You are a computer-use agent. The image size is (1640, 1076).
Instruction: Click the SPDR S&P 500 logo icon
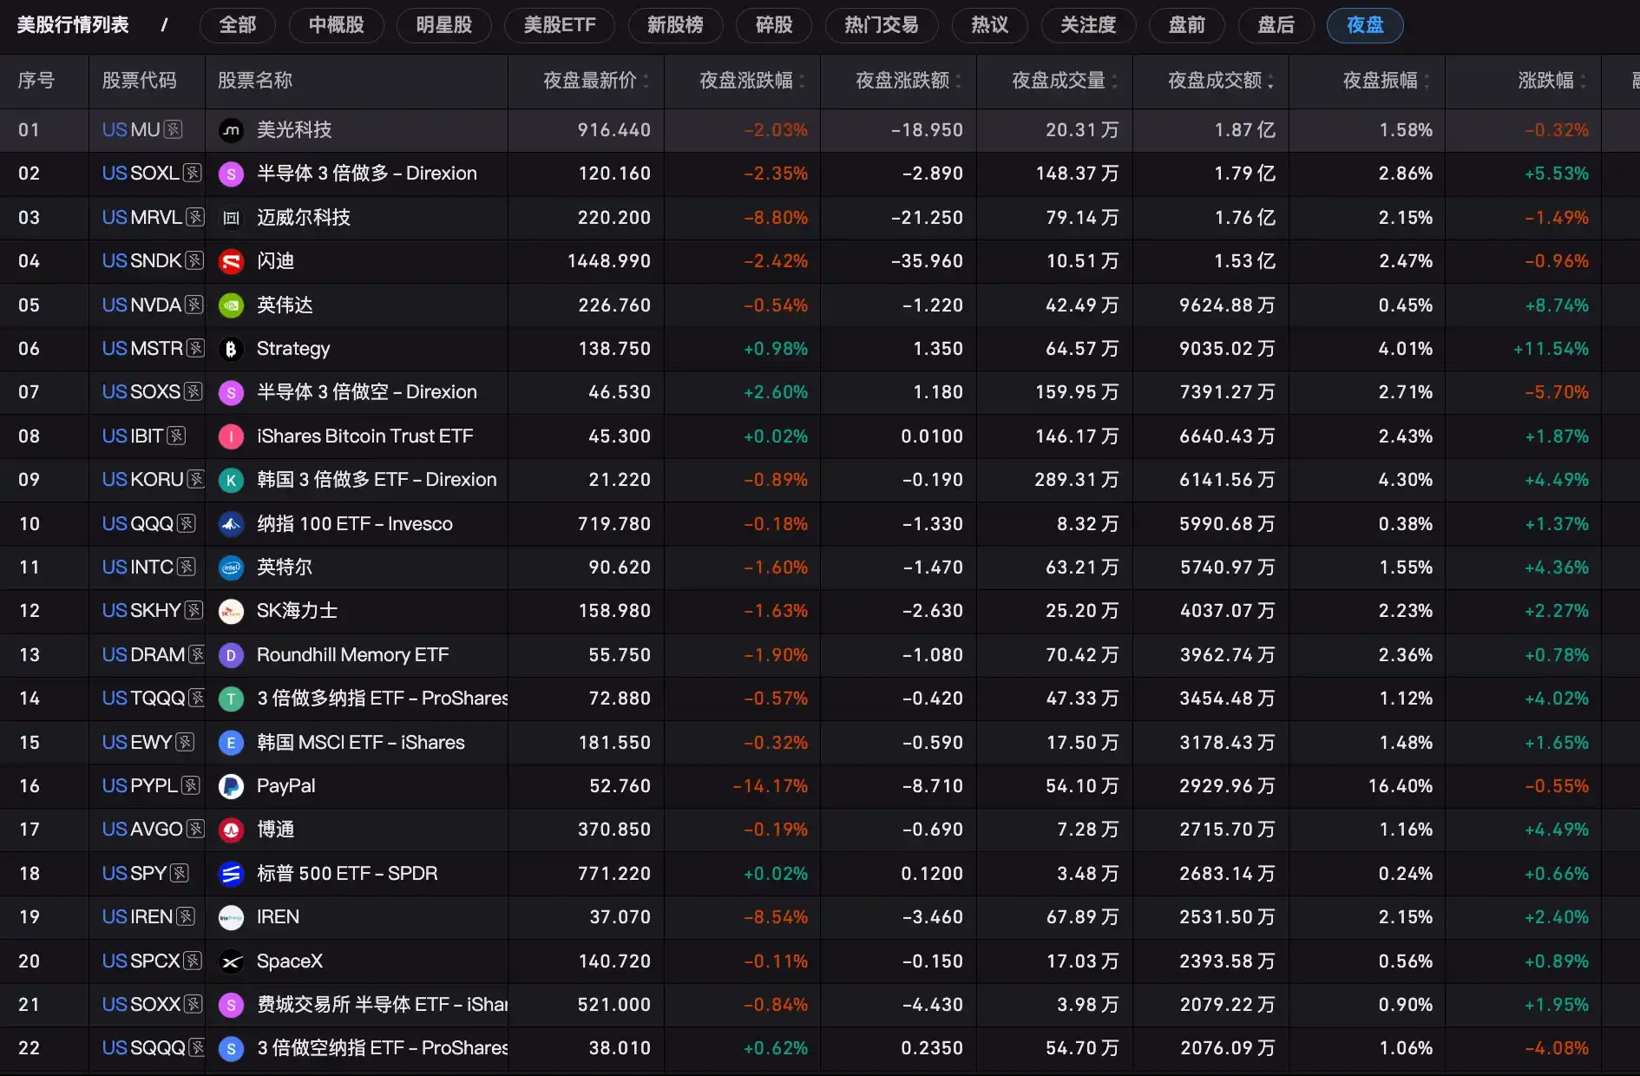(x=231, y=874)
